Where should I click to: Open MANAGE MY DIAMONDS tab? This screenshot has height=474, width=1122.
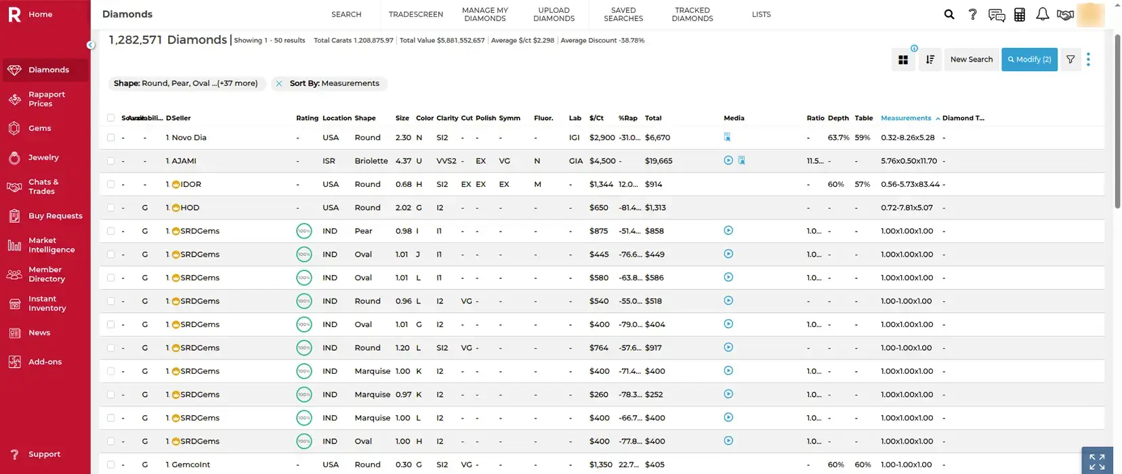[485, 14]
